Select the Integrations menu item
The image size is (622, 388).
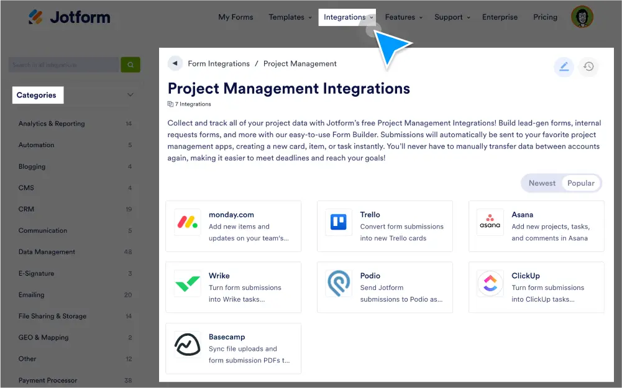coord(344,17)
